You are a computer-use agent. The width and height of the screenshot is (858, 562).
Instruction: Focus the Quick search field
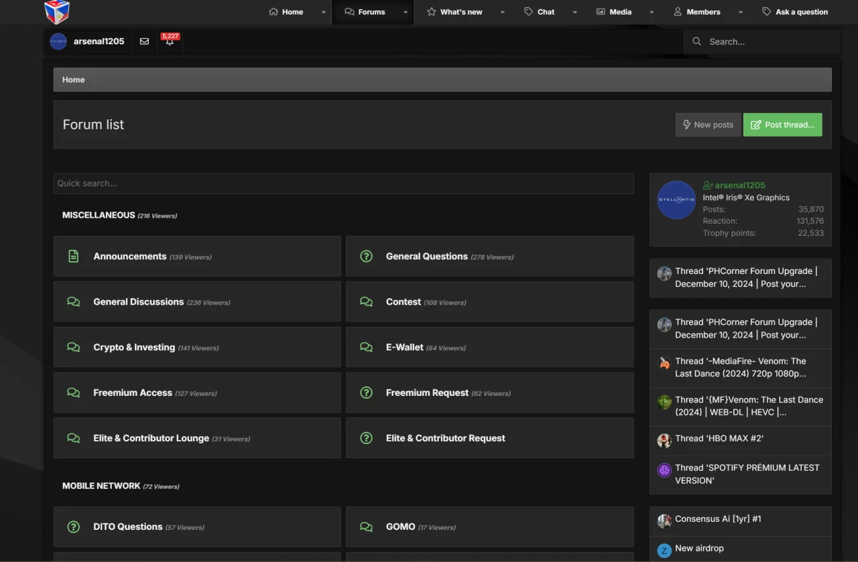point(344,184)
